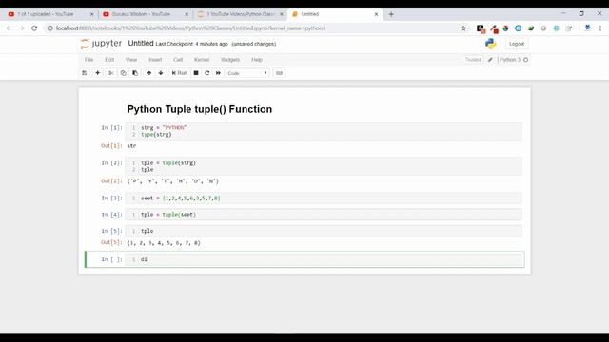Click into the In [5] tple cell
Viewport: 609px width, 342px height.
point(324,231)
